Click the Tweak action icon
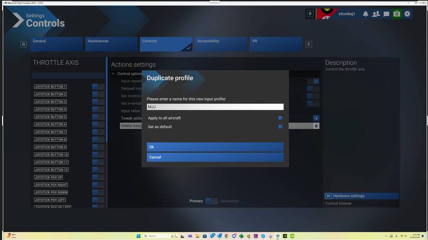428x240 pixels. point(316,118)
